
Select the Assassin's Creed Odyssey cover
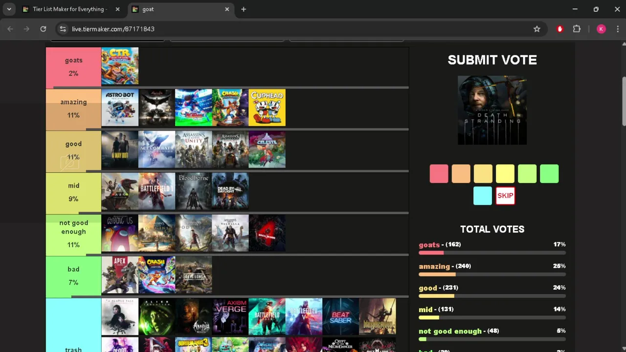(194, 233)
